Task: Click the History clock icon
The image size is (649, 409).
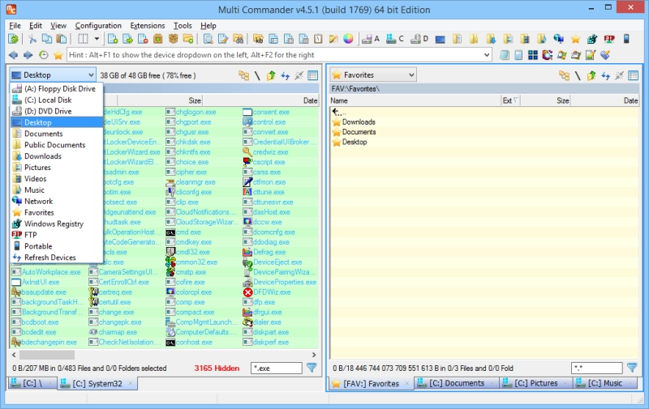Action: pos(43,55)
